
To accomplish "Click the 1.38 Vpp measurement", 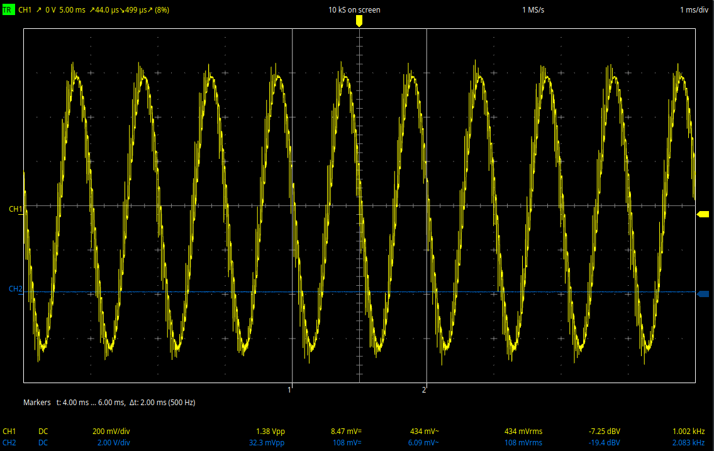I will point(271,432).
